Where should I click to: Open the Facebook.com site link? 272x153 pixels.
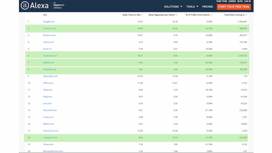pos(50,56)
